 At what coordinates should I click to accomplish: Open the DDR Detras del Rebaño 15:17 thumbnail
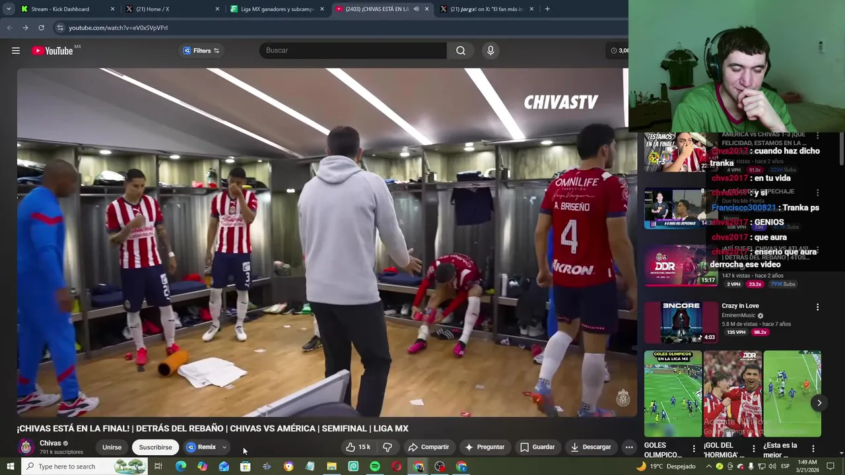point(681,265)
